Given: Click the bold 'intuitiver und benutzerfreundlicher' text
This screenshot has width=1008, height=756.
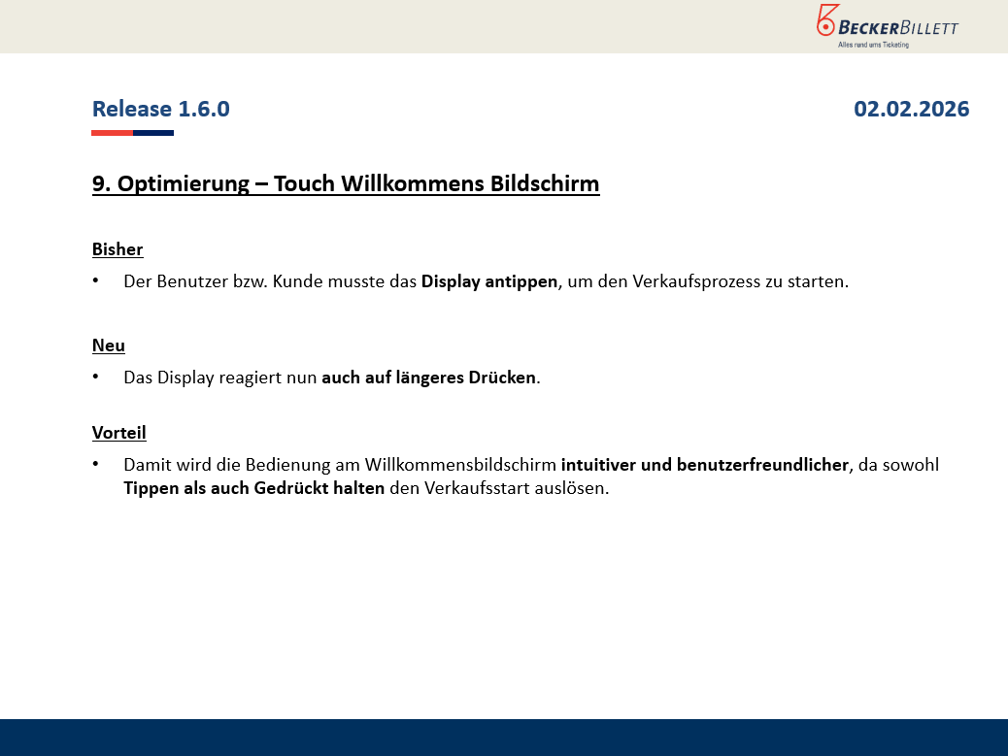Looking at the screenshot, I should (x=705, y=465).
